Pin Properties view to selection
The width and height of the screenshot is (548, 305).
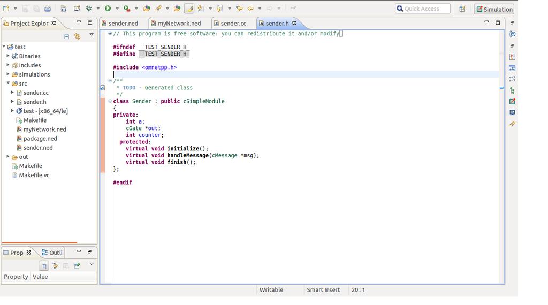[x=77, y=266]
